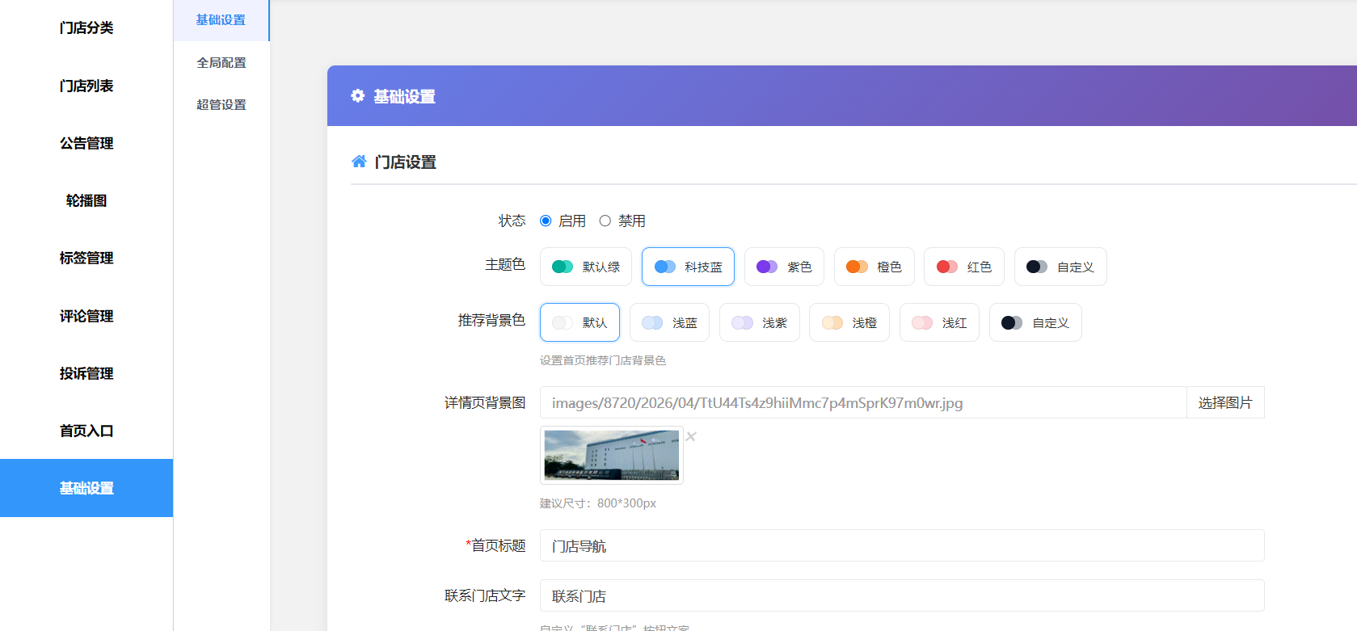The image size is (1357, 631).
Task: Click the background image thumbnail preview
Action: [611, 455]
